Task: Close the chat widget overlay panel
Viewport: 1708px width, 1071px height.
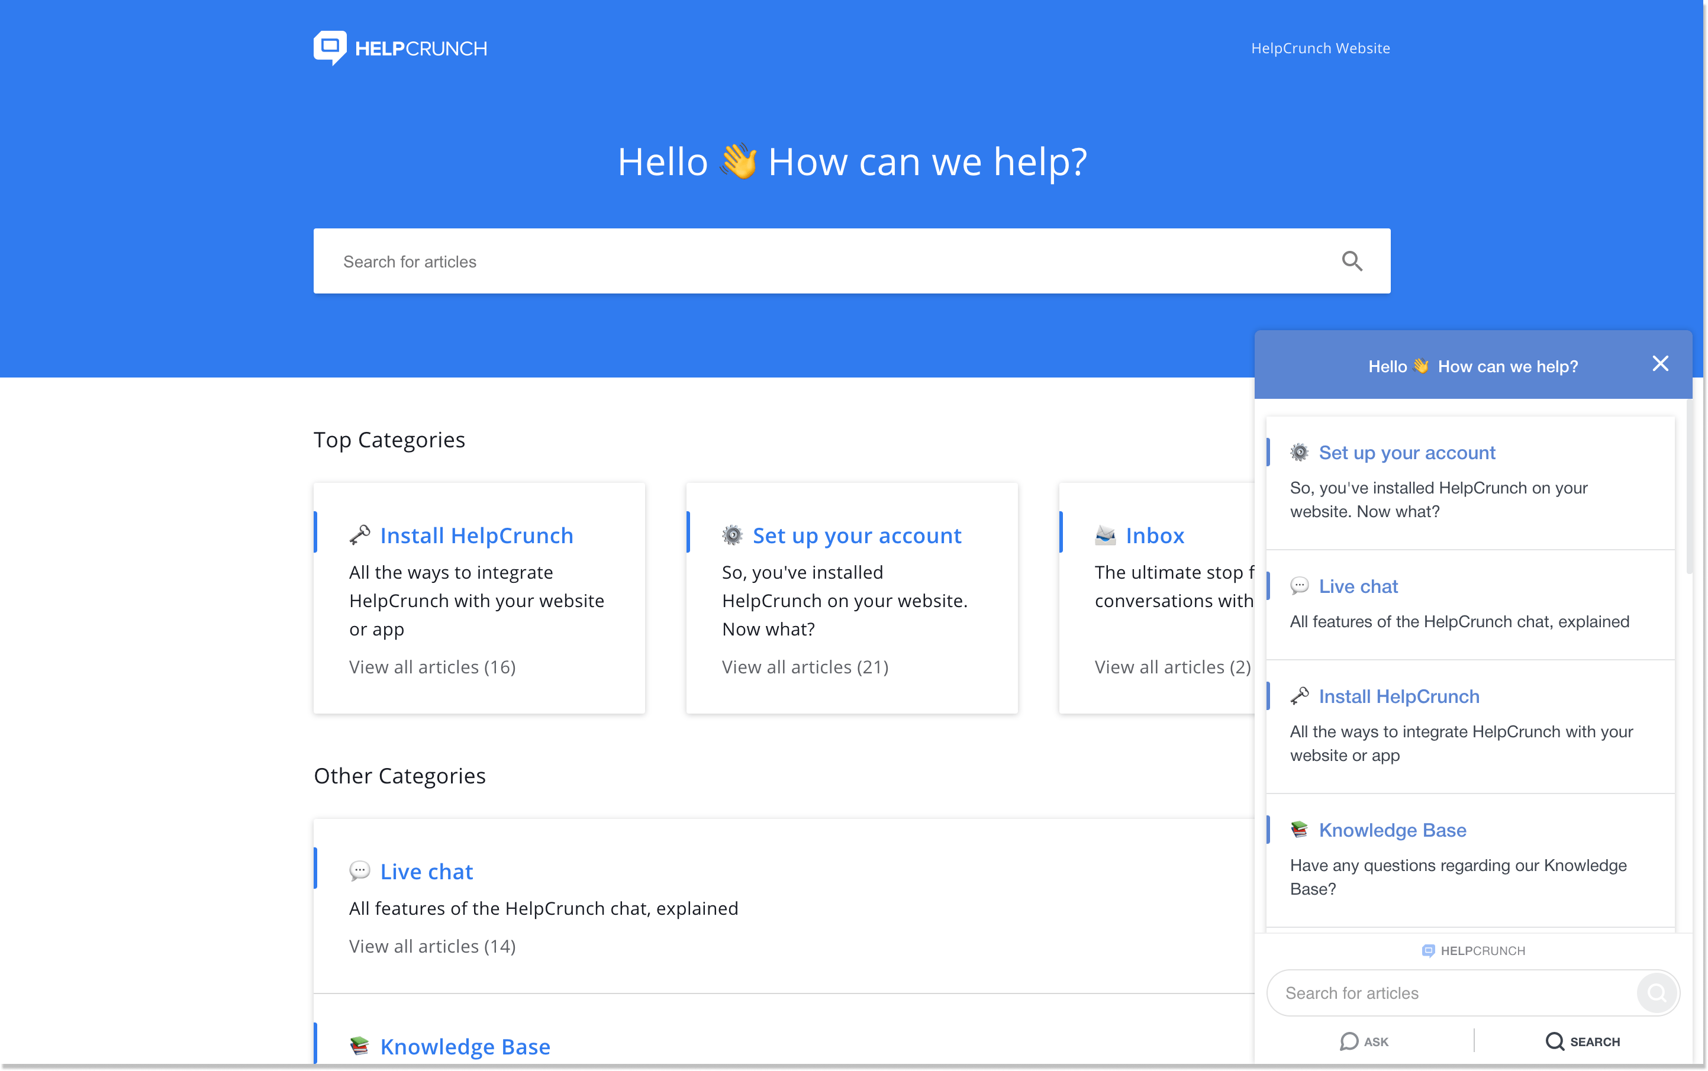Action: tap(1661, 363)
